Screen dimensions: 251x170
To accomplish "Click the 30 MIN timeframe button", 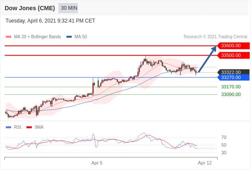I will (x=68, y=8).
